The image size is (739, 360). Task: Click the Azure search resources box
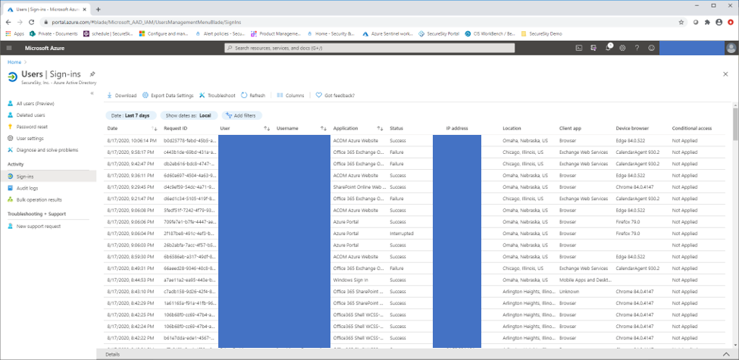coord(370,48)
